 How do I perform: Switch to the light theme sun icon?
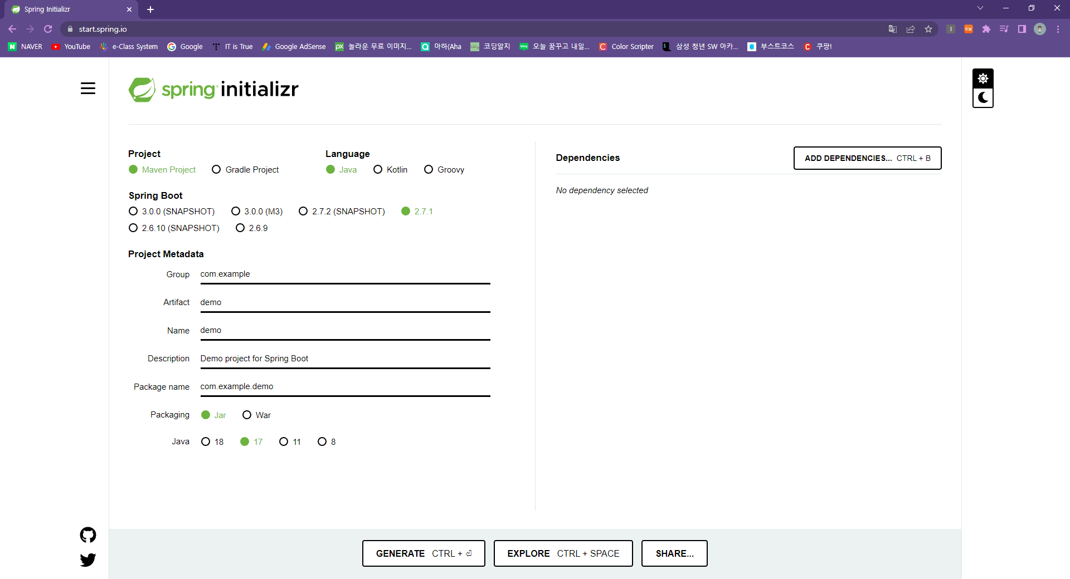983,78
